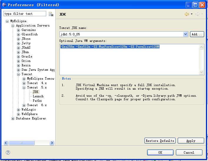Expand the Database Explorer node
Image resolution: width=208 pixels, height=161 pixels.
pos(13,119)
